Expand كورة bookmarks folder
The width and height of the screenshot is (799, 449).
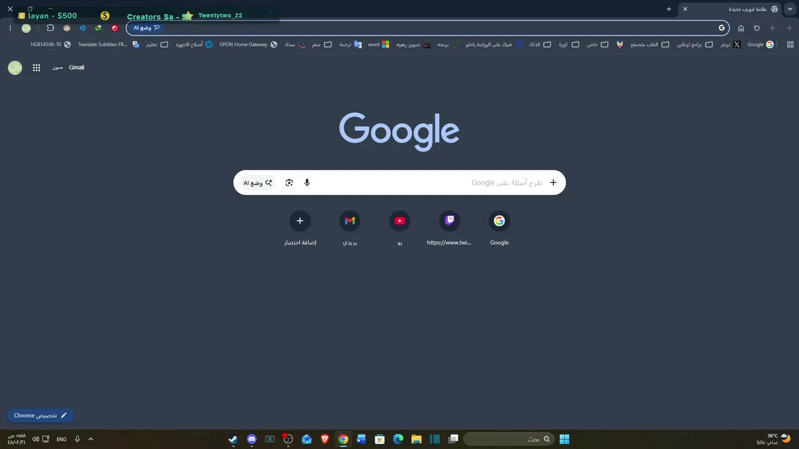[x=569, y=45]
